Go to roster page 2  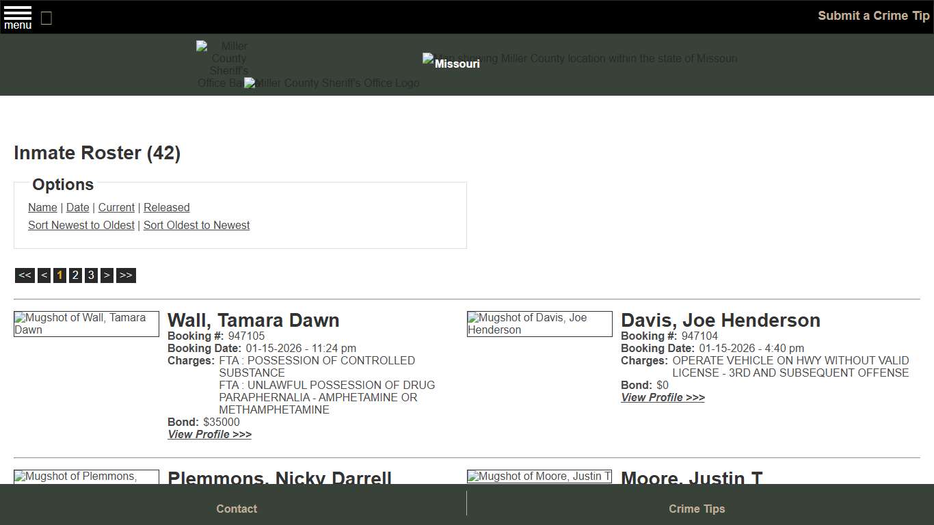point(75,275)
